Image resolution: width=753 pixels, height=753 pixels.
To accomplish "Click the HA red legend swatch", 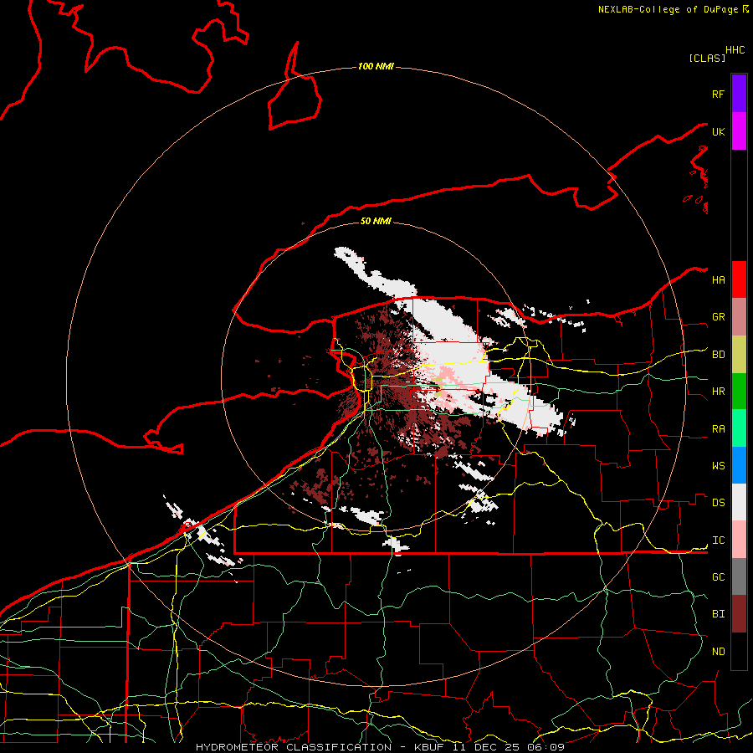I will coord(739,279).
